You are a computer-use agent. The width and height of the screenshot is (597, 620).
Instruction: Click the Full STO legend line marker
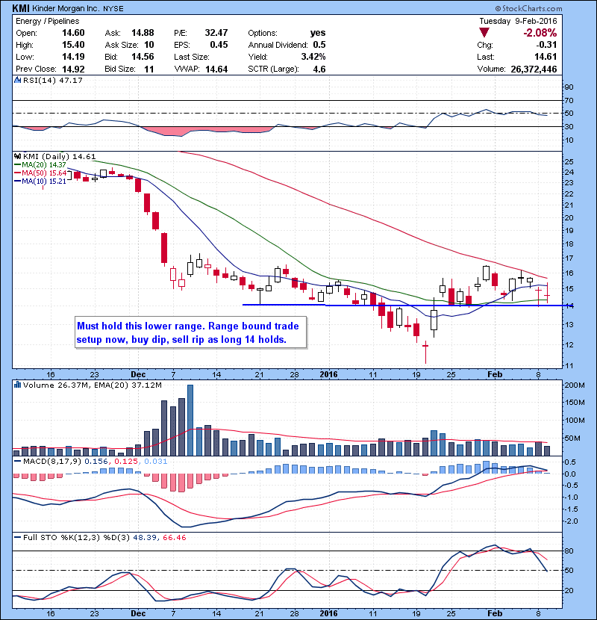(x=18, y=538)
